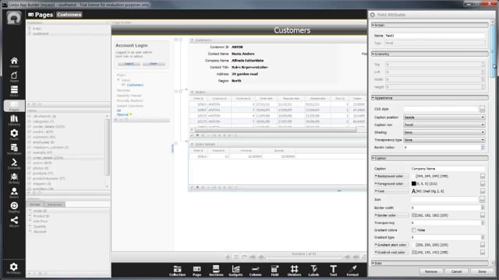Open the Console panel from sidebar
499x280 pixels.
click(14, 164)
